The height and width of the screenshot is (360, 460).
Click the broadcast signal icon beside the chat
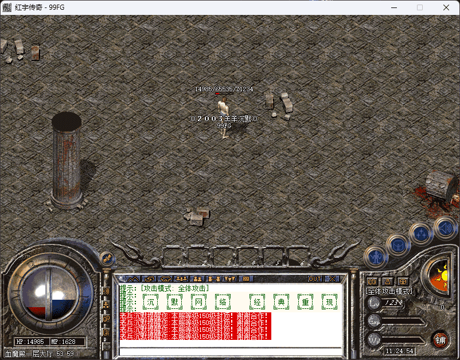(106, 291)
